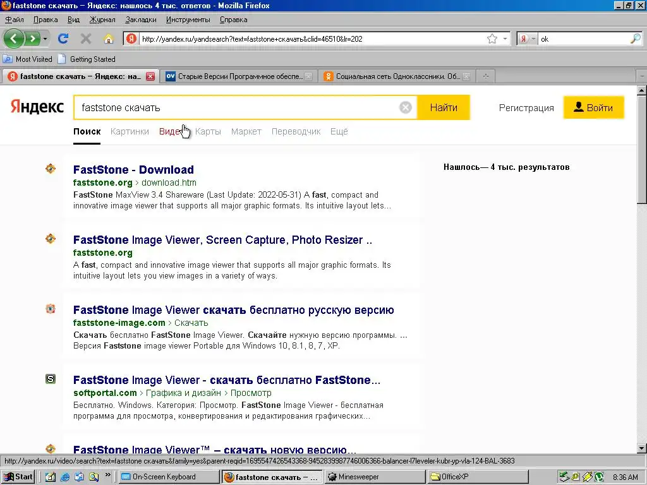Stop loading with the X toolbar icon
Screen dimensions: 647x485
pyautogui.click(x=86, y=39)
